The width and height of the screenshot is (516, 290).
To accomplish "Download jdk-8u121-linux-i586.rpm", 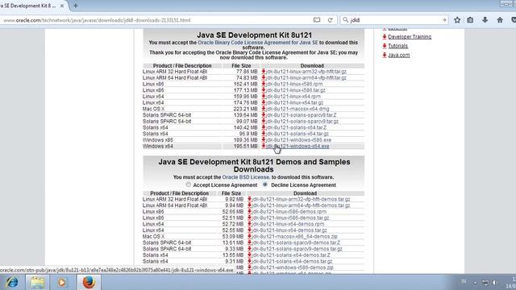I will point(294,84).
